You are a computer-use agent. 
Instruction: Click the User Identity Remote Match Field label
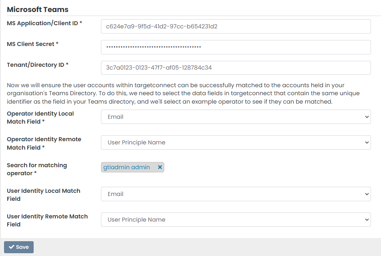47,220
